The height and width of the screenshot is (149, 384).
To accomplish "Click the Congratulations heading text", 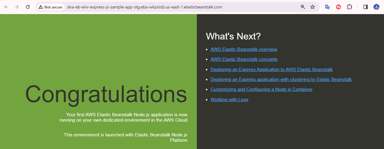I will [x=106, y=94].
